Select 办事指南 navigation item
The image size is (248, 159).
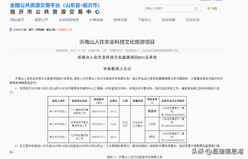click(x=96, y=20)
